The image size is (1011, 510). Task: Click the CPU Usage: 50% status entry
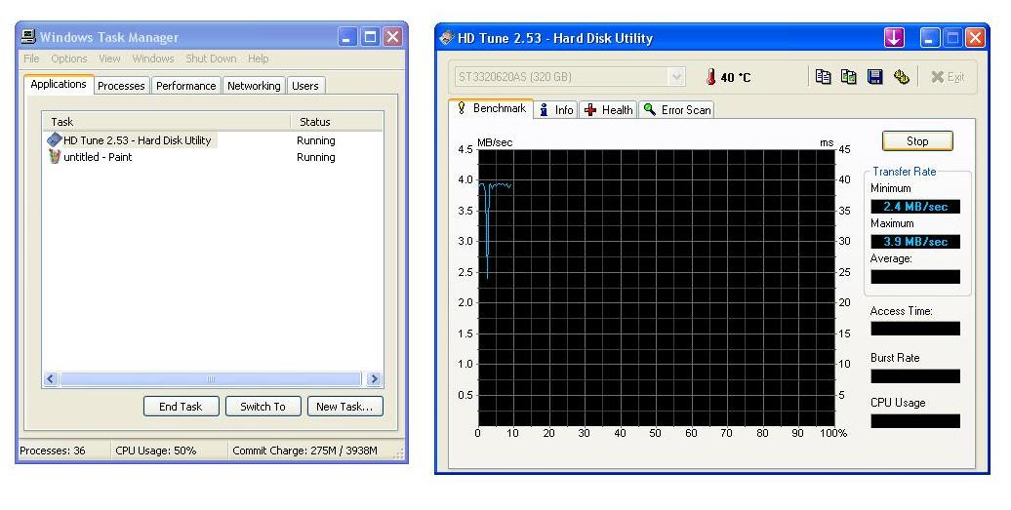pos(156,451)
